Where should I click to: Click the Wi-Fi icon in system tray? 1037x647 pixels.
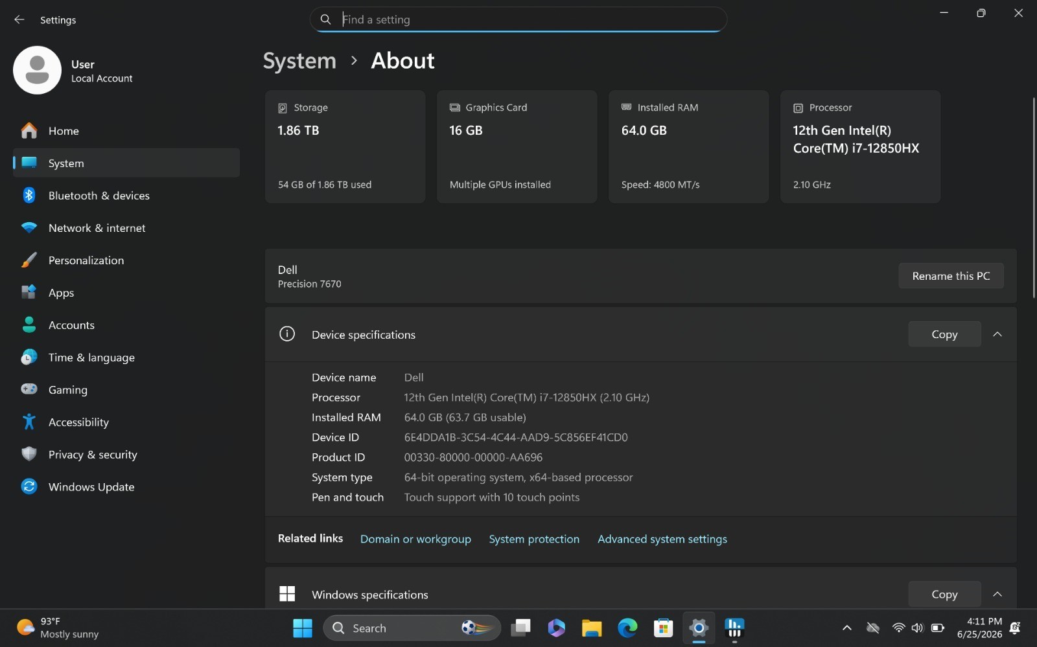click(898, 628)
